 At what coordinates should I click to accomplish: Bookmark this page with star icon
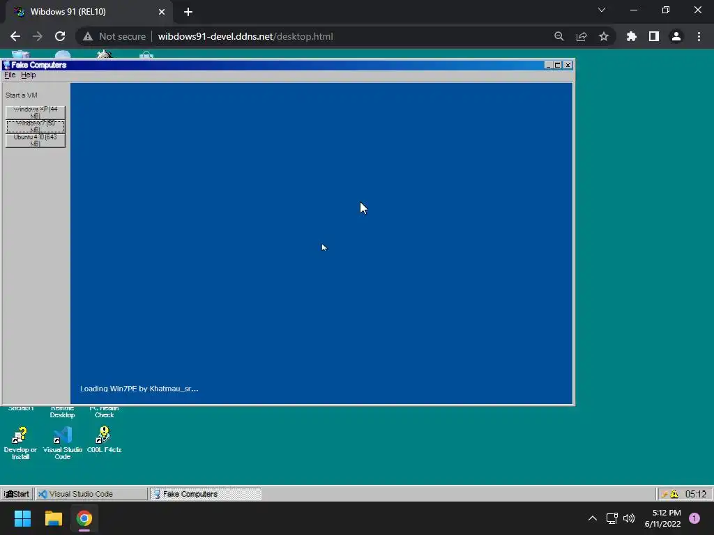(x=604, y=36)
